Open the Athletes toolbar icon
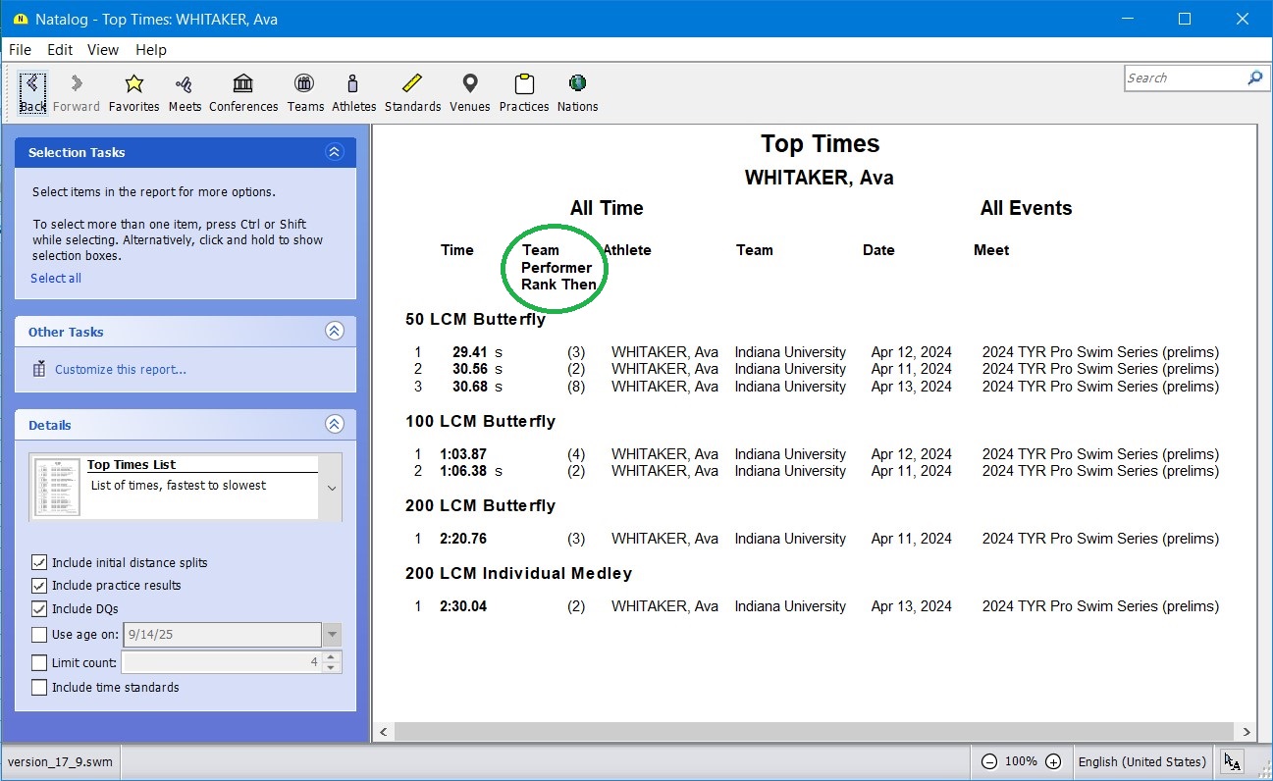The image size is (1273, 781). (353, 84)
